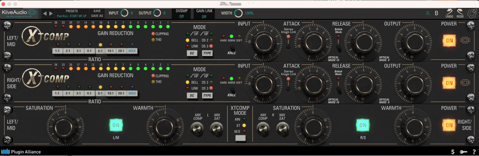479x156 pixels.
Task: Go to next preset arrow
Action: pyautogui.click(x=51, y=13)
